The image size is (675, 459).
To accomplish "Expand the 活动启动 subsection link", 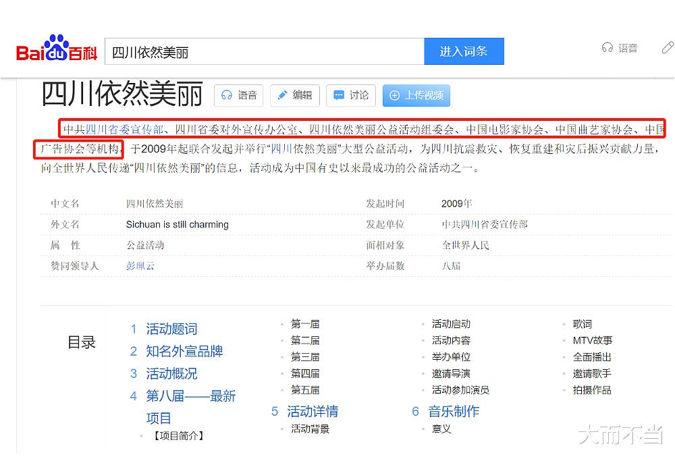I will tap(451, 324).
